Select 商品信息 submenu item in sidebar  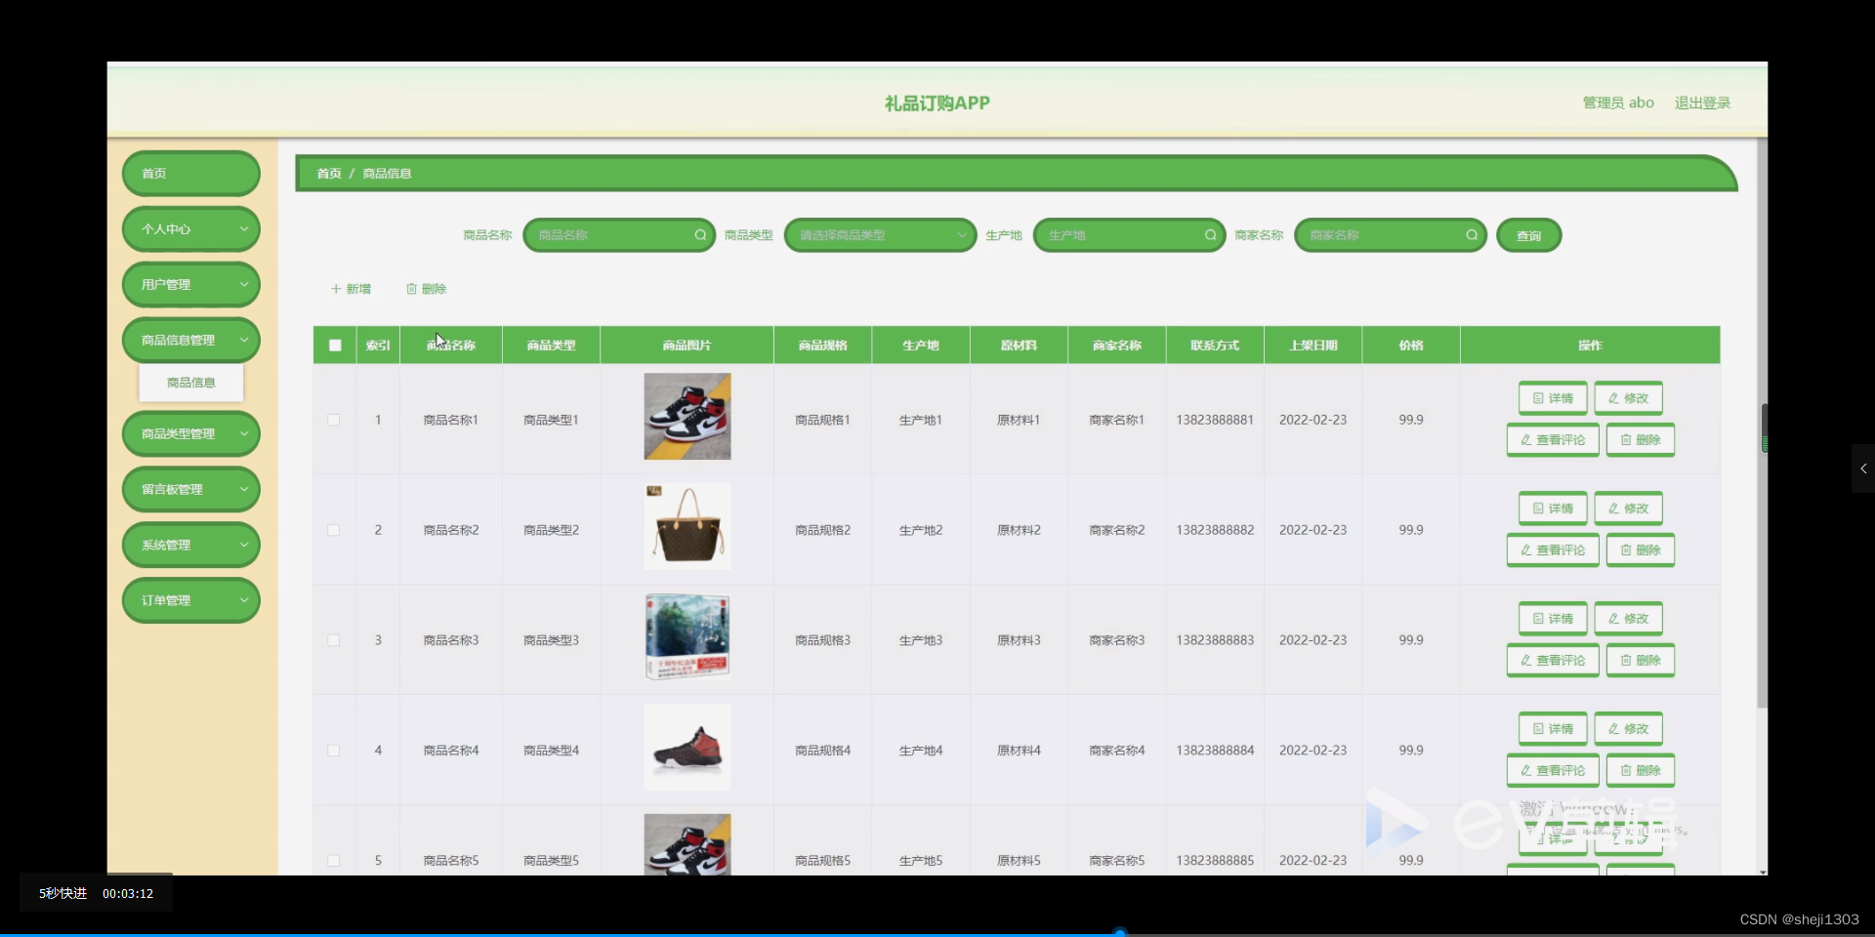[x=190, y=382]
